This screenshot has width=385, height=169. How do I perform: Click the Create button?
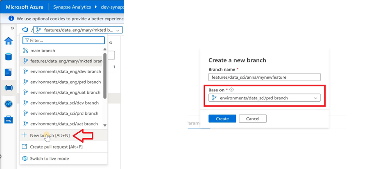(x=222, y=119)
